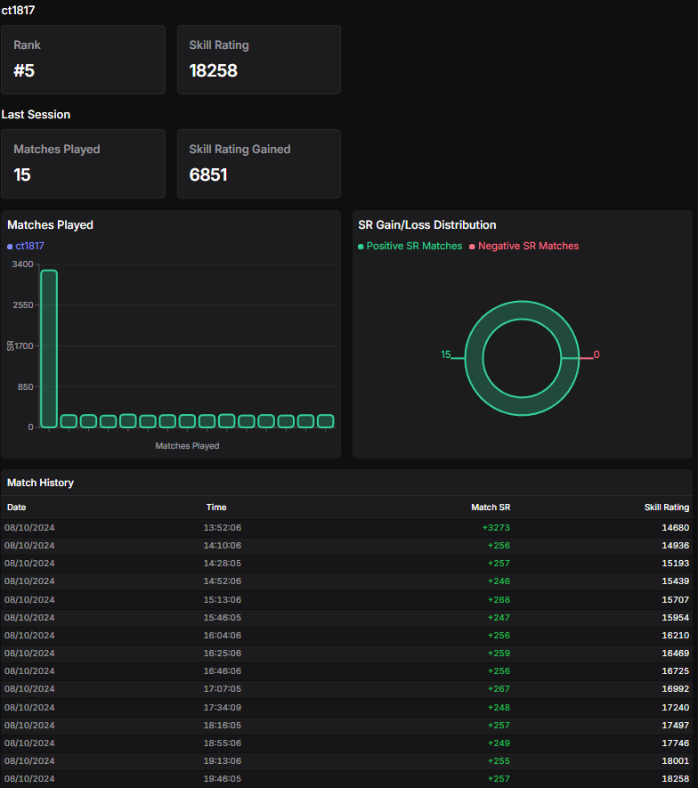Click the red 0 label beside the donut chart
This screenshot has height=788, width=698.
(597, 354)
